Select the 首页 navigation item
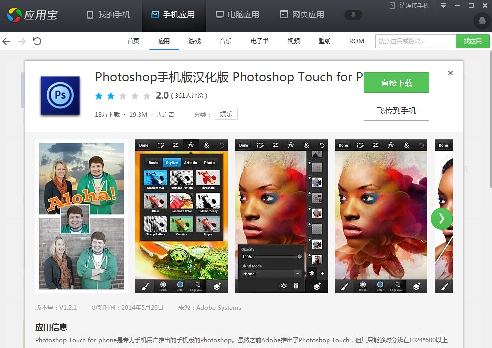Image resolution: width=492 pixels, height=348 pixels. 133,41
